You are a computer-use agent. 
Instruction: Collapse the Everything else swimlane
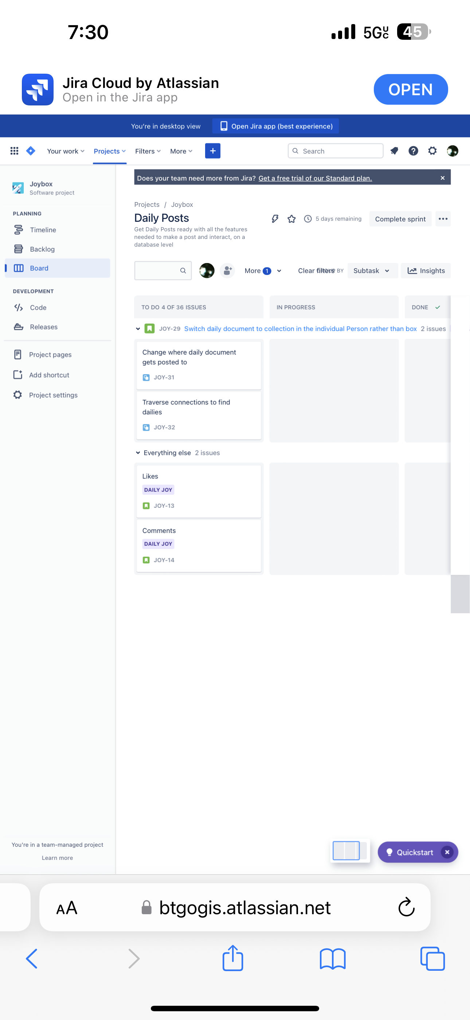(138, 453)
